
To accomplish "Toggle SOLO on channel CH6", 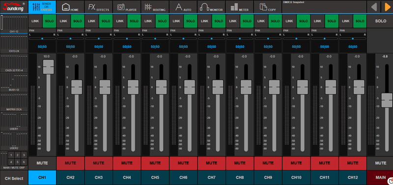I will 191,21.
